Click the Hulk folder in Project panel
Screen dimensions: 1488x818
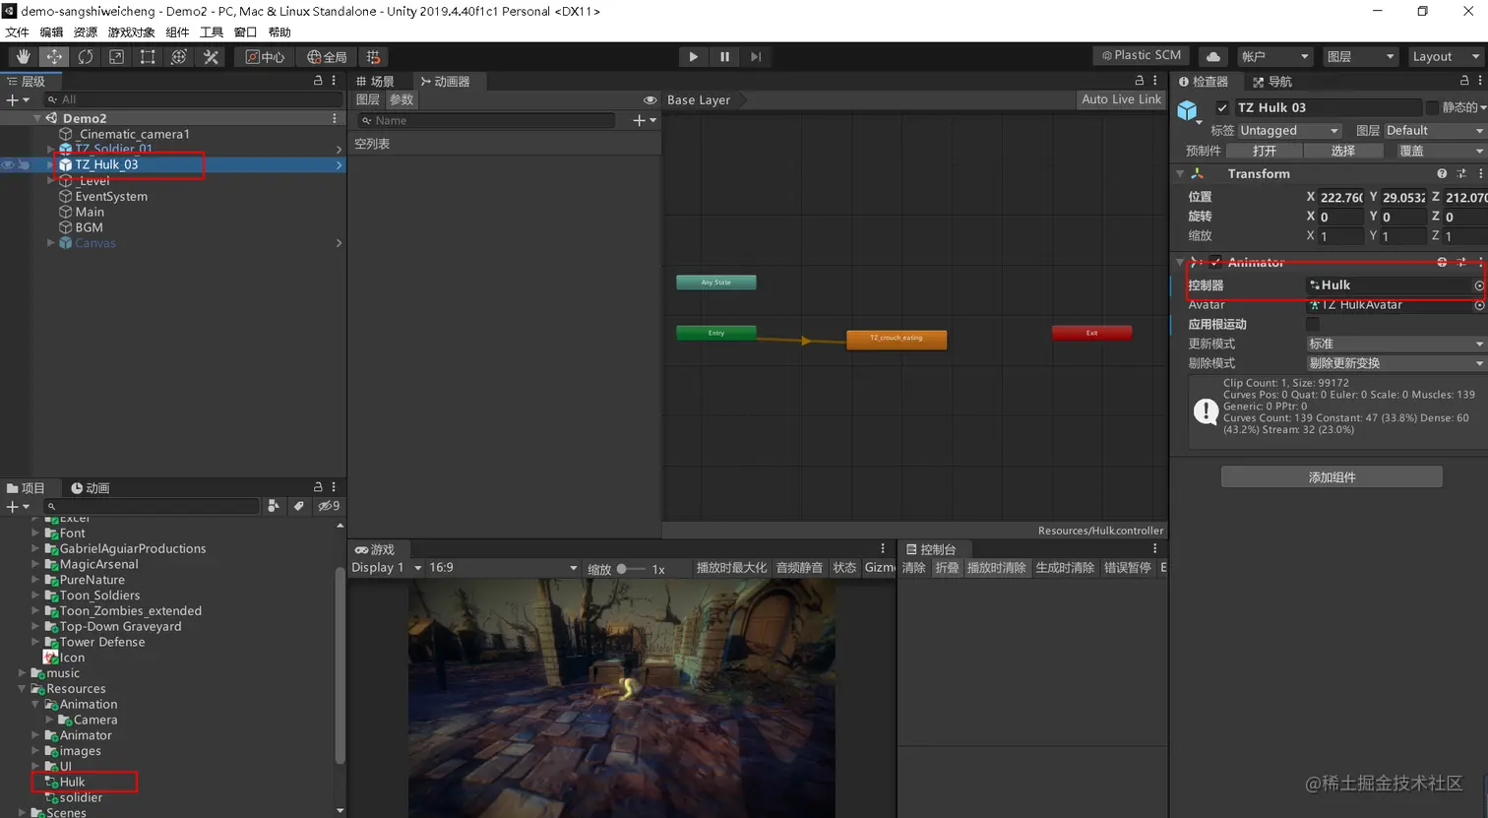pyautogui.click(x=72, y=782)
